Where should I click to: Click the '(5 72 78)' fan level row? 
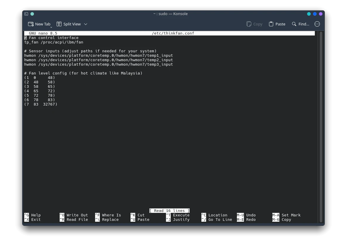click(x=40, y=95)
